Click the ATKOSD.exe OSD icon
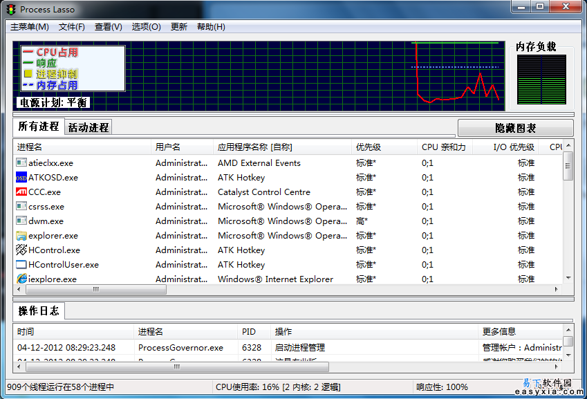This screenshot has width=587, height=399. tap(21, 178)
